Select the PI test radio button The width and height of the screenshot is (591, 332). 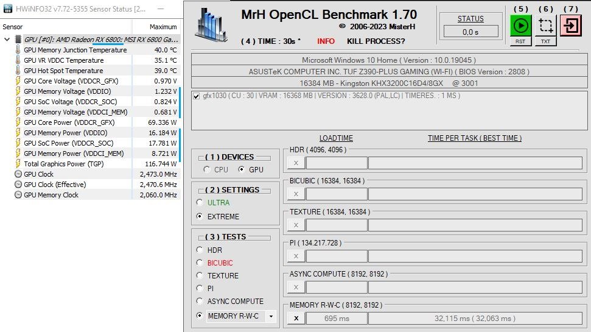(200, 288)
